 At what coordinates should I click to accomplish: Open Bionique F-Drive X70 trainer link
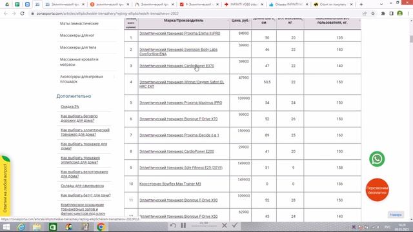pyautogui.click(x=178, y=119)
